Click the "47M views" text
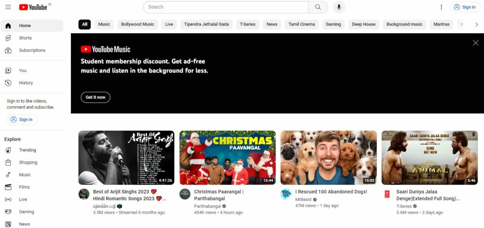Viewport: 484px width, 228px height. tap(306, 206)
